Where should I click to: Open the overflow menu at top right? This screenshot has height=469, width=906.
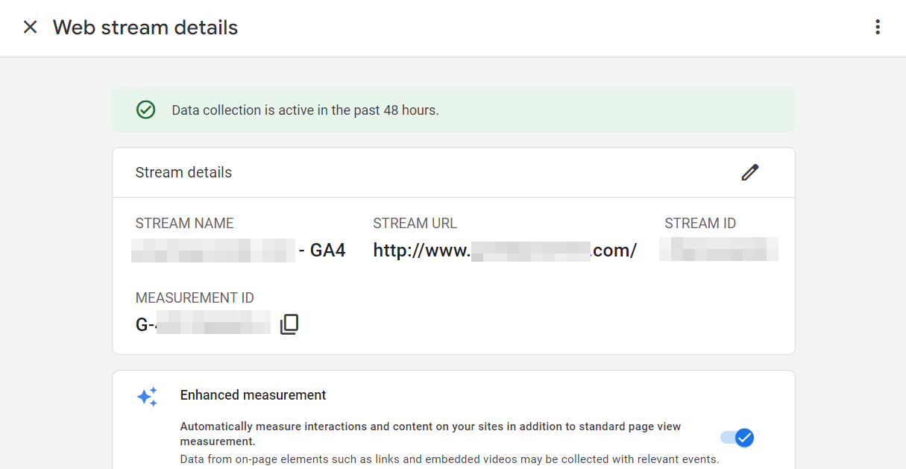[878, 27]
